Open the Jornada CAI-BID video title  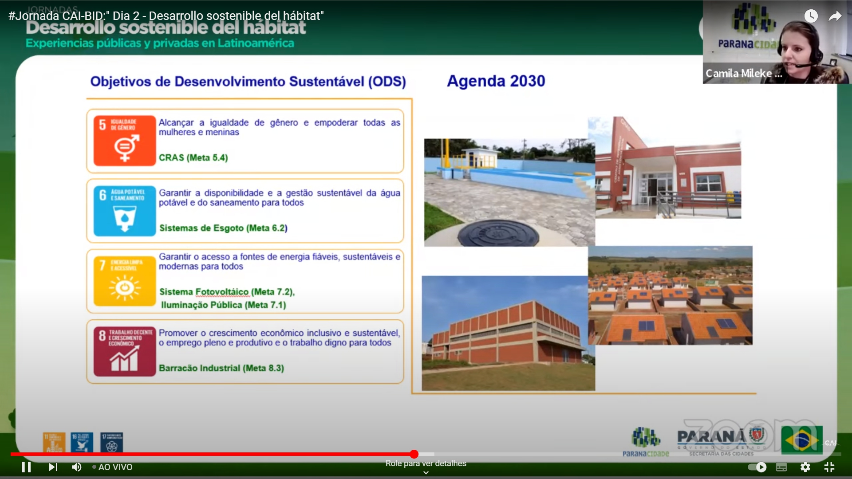pyautogui.click(x=166, y=15)
